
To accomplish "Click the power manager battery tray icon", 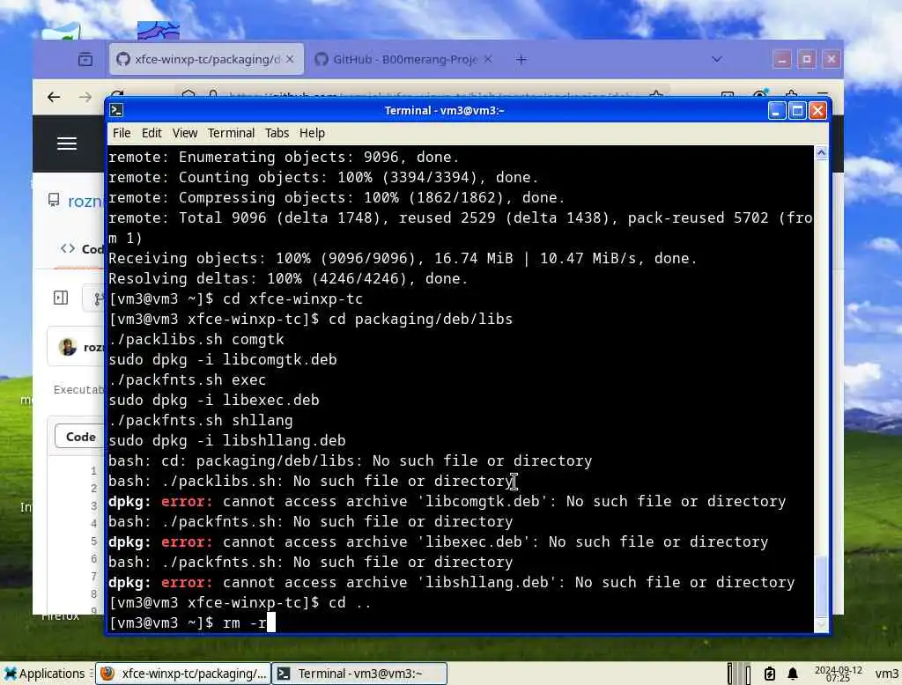I will 770,674.
